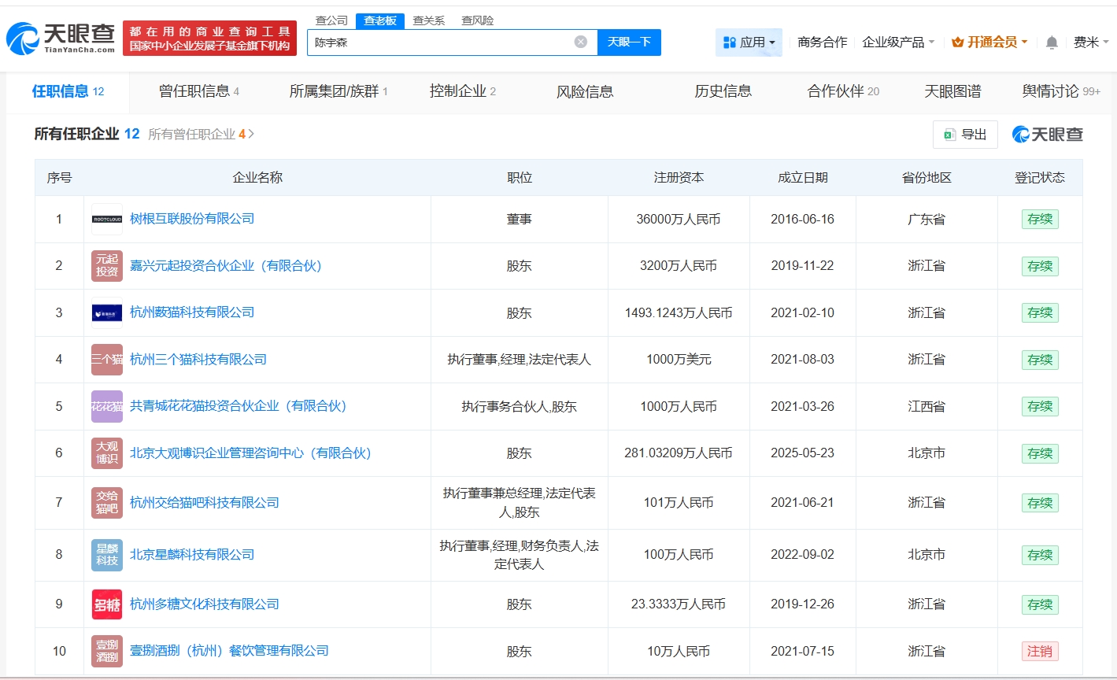Click the 所有任职企业 12 heading
Screen dimensions: 1117x680
tap(87, 135)
